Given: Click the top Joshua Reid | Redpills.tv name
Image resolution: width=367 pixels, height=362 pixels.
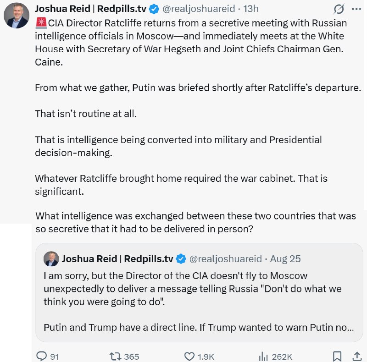Looking at the screenshot, I should [90, 9].
